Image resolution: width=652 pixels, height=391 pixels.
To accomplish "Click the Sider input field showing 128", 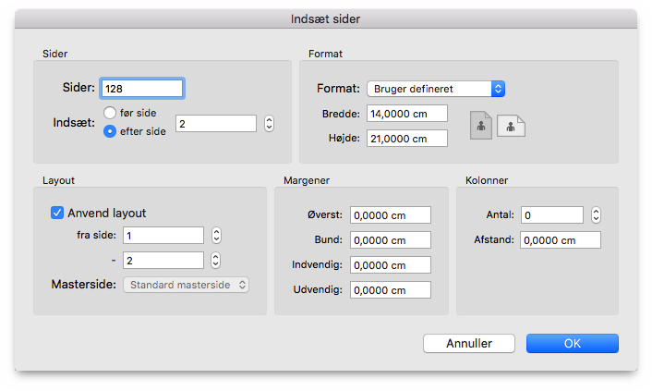I will [x=142, y=89].
